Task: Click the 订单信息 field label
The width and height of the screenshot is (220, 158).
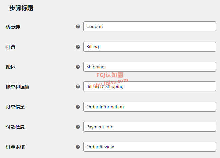Action: pyautogui.click(x=15, y=107)
